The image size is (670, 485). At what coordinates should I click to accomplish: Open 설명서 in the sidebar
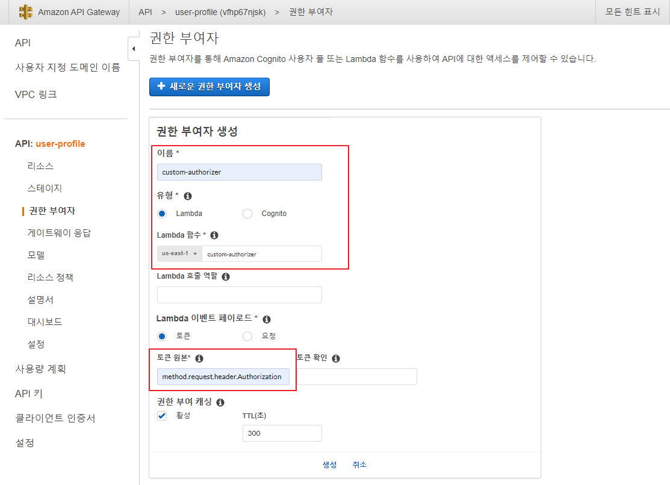pyautogui.click(x=40, y=300)
